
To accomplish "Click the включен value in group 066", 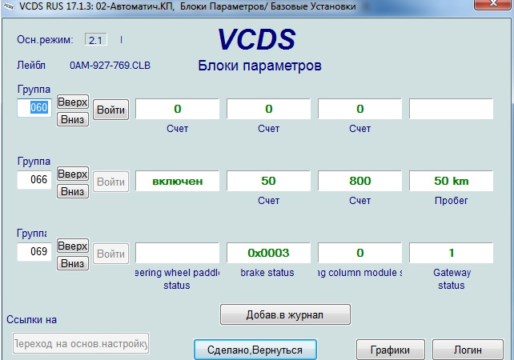I will 178,181.
